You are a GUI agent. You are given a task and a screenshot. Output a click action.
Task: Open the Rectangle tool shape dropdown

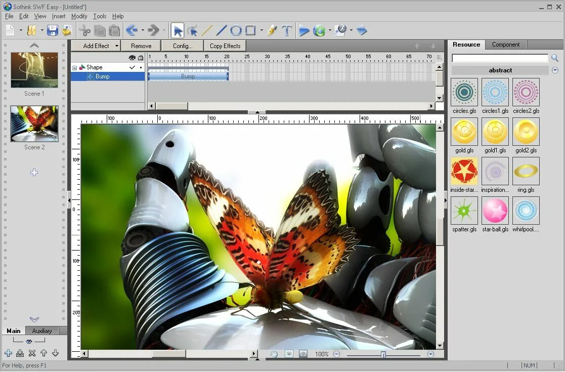click(261, 31)
